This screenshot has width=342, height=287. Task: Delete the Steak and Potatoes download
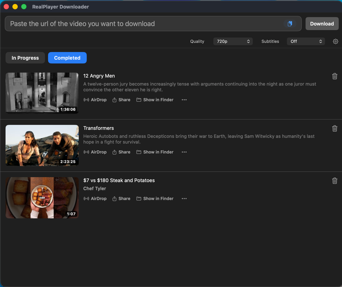pyautogui.click(x=334, y=181)
